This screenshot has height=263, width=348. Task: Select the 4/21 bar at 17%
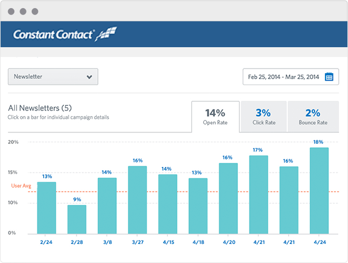259,195
